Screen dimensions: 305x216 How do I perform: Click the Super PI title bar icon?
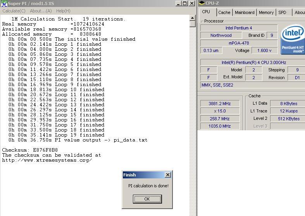pos(4,3)
